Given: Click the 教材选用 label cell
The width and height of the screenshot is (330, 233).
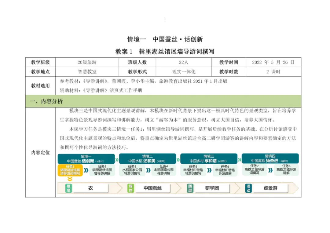Looking at the screenshot, I should [40, 86].
